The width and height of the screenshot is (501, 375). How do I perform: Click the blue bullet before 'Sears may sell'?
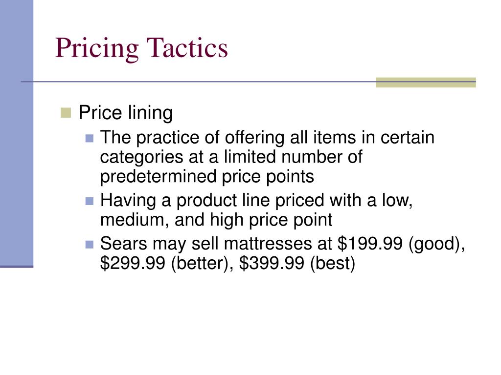90,245
